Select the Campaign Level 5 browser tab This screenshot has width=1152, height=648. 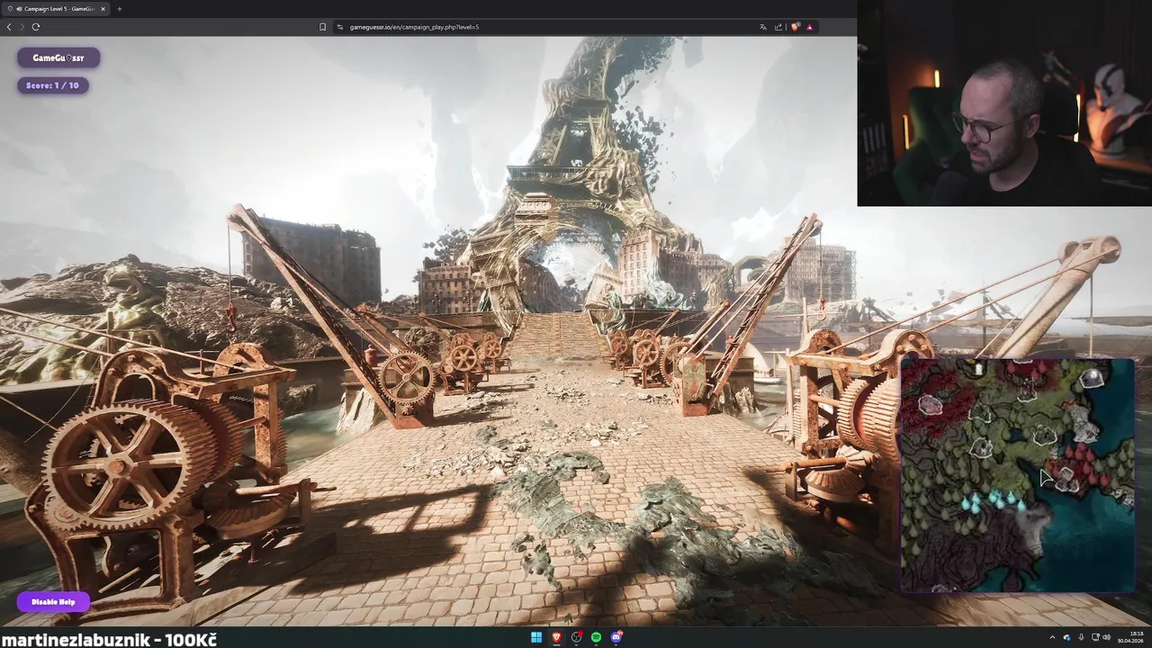56,9
